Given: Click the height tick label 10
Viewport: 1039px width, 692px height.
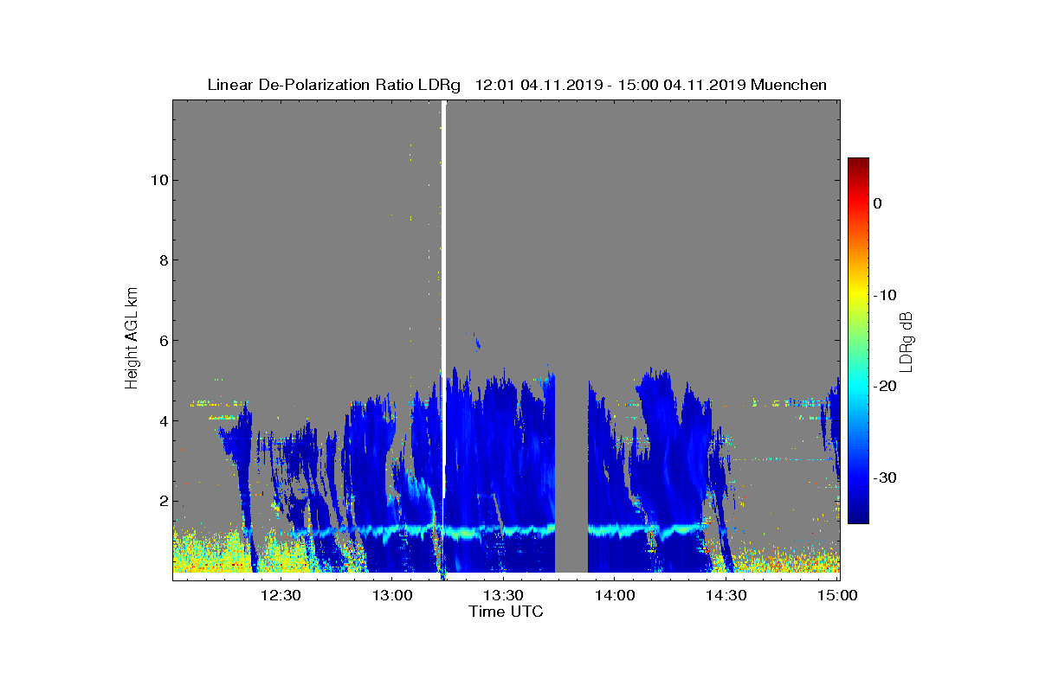Looking at the screenshot, I should (158, 180).
